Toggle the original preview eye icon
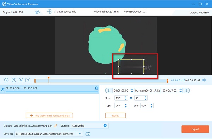Image resolution: width=212 pixels, height=139 pixels. click(37, 12)
